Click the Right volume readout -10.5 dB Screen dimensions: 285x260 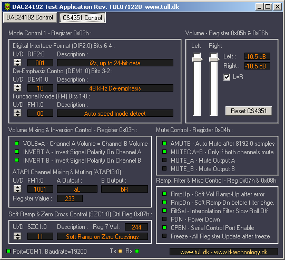click(257, 66)
